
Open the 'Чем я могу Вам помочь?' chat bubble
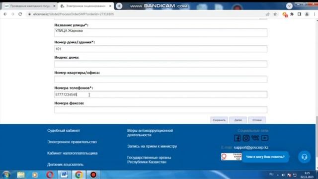tap(265, 157)
